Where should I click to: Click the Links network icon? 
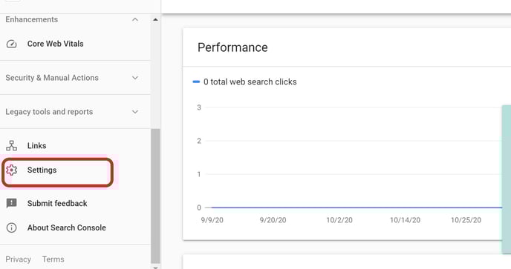(11, 146)
